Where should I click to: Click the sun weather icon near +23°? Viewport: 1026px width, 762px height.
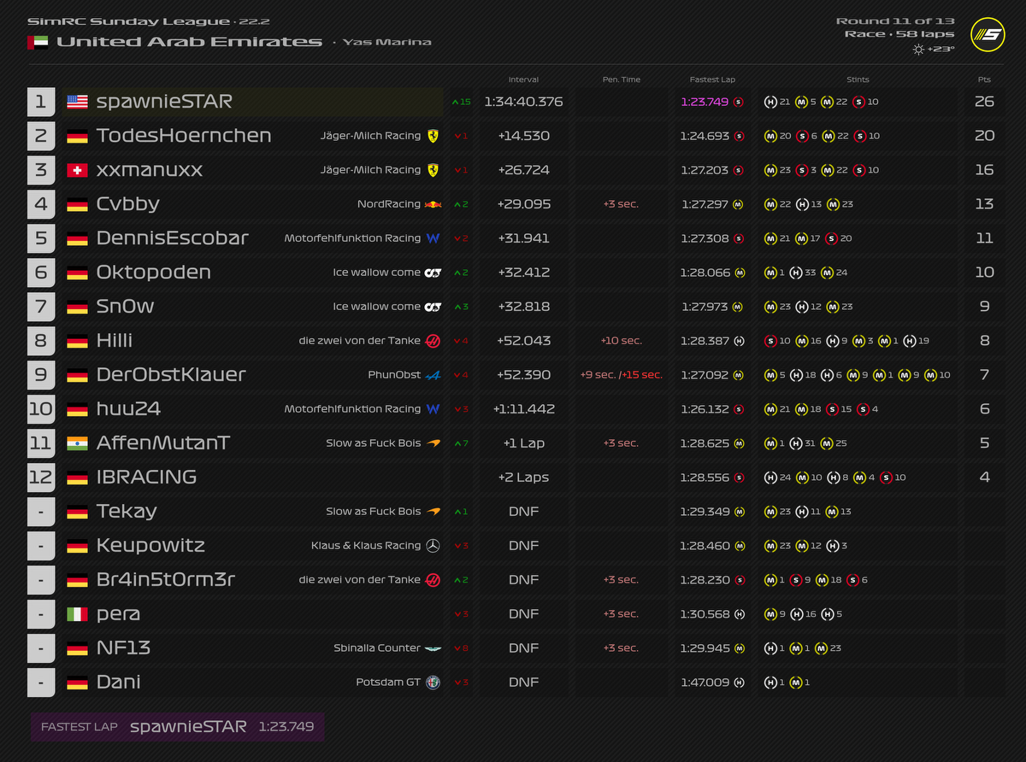[918, 50]
